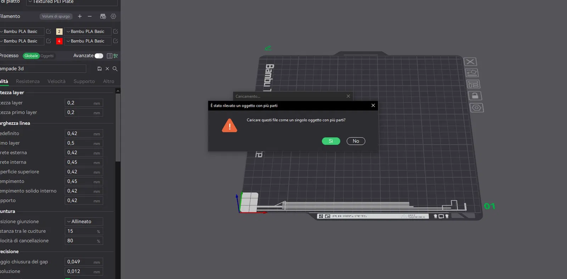Click the predefinito line width field
567x279 pixels.
pos(84,134)
